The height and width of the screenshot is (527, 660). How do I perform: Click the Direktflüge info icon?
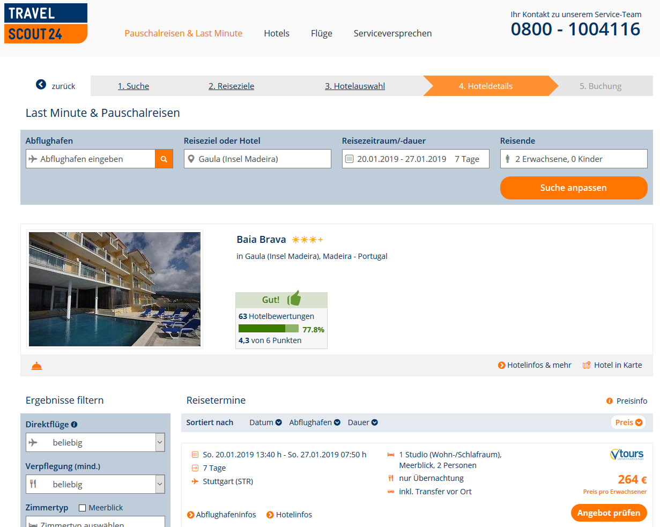pos(74,424)
